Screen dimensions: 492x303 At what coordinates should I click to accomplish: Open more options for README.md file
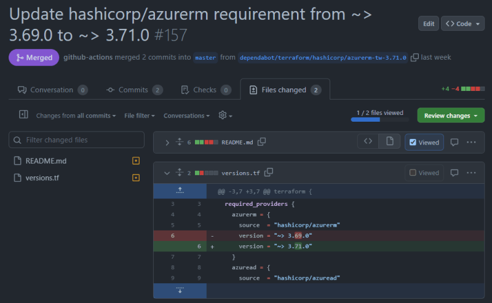471,142
